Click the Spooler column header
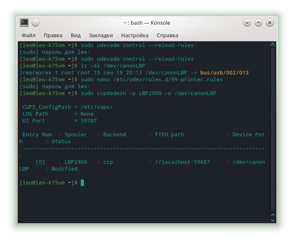Image resolution: width=294 pixels, height=241 pixels. pyautogui.click(x=76, y=135)
